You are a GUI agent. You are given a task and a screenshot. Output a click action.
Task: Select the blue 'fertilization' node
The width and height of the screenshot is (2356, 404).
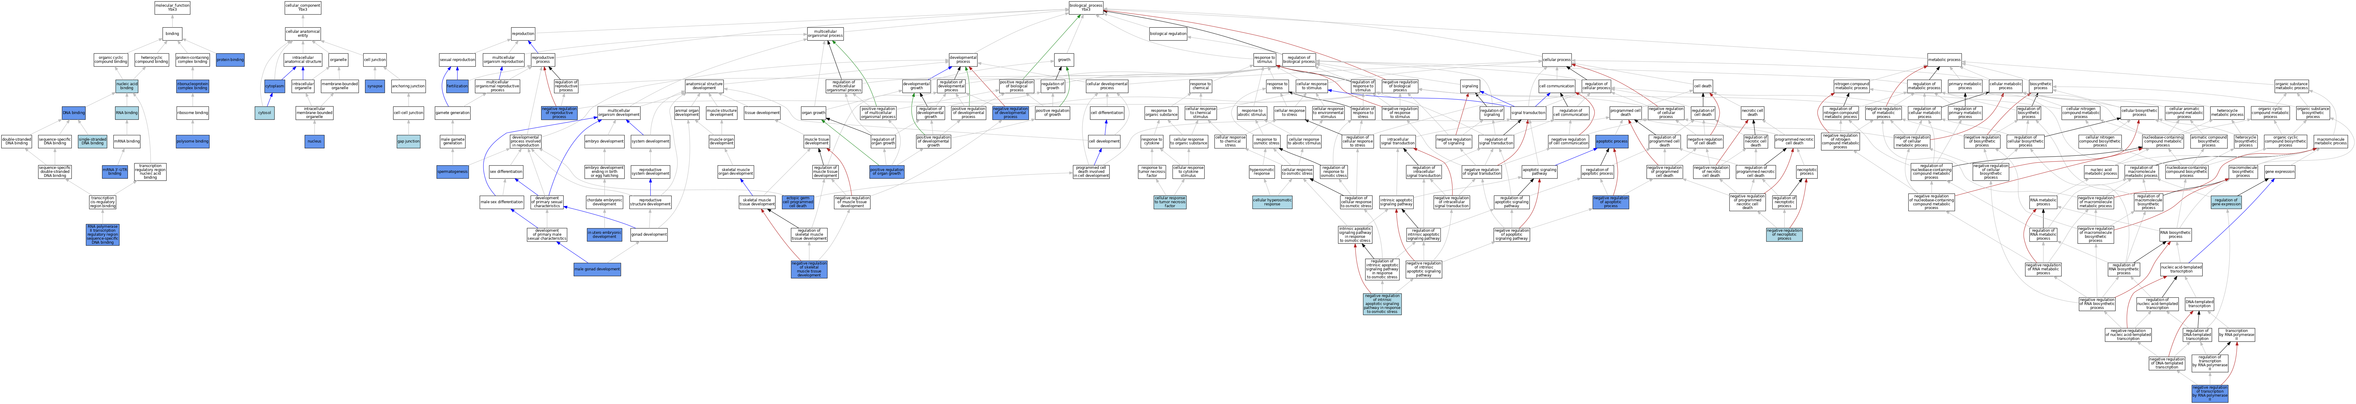click(x=457, y=86)
